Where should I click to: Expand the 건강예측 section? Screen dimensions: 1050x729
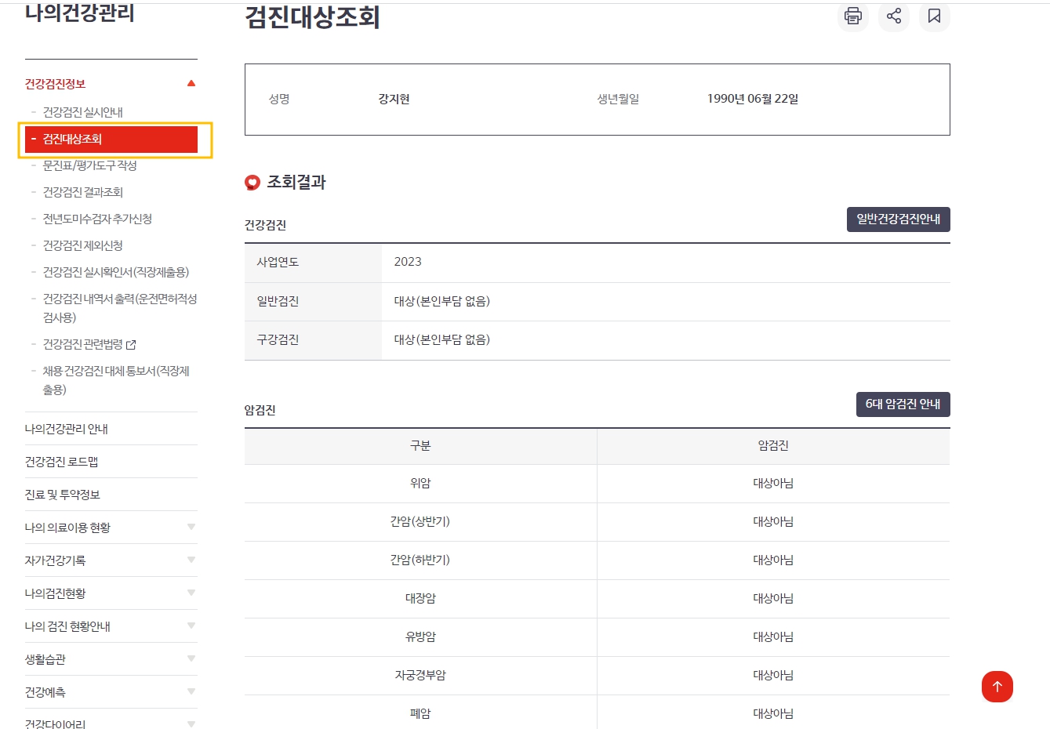(191, 691)
